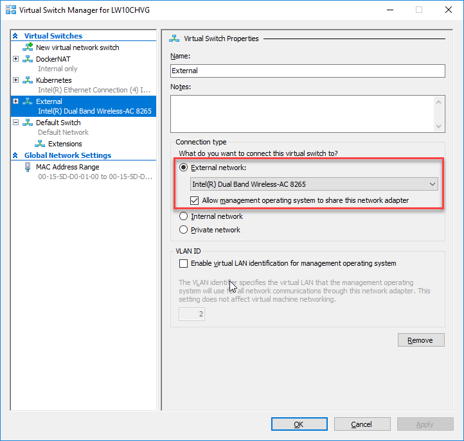Click the OK button

[x=299, y=424]
